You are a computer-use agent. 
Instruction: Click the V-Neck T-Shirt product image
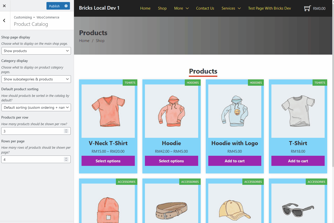coord(108,111)
